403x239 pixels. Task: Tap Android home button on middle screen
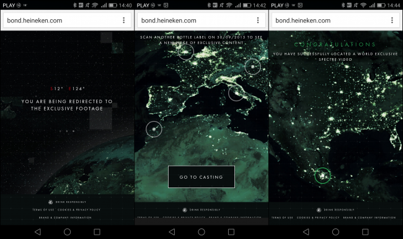tap(201, 232)
